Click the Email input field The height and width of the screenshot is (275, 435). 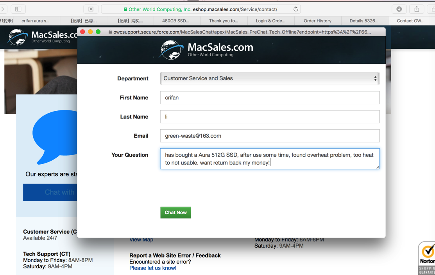[x=270, y=136]
